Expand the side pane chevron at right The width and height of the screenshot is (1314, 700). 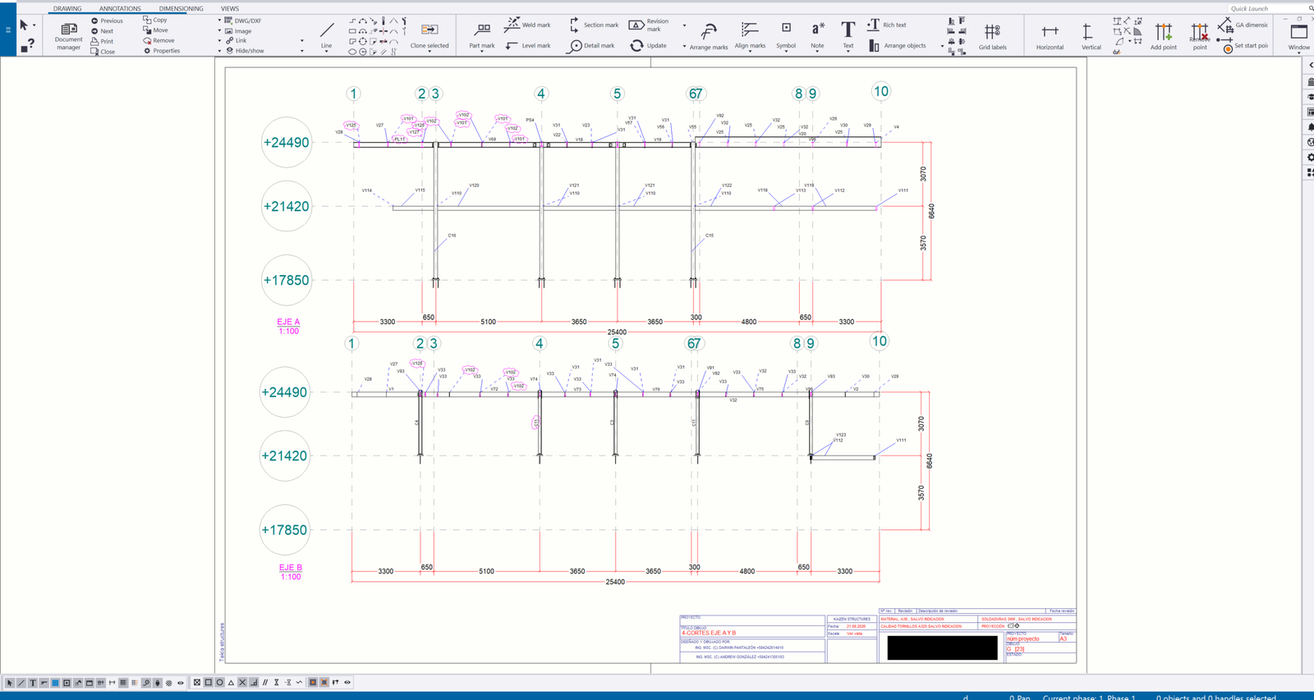[1310, 65]
